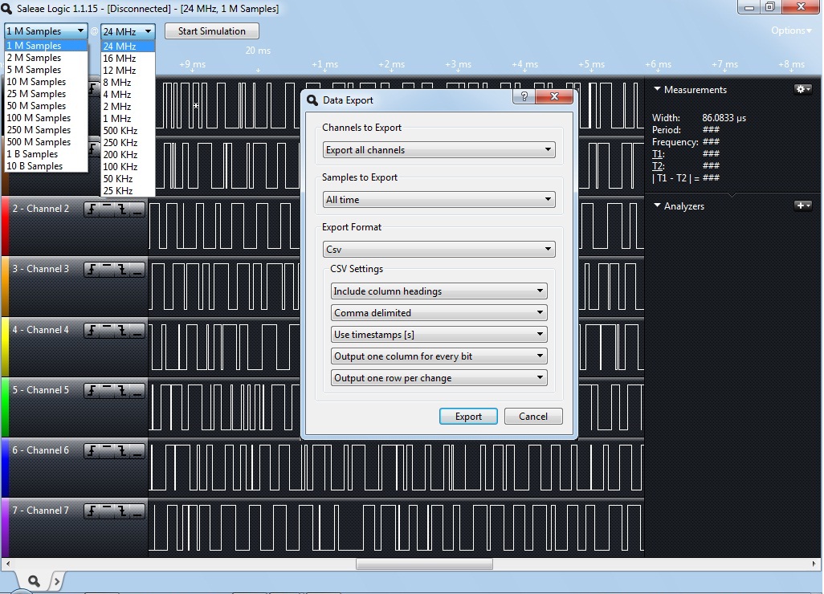Click the scrollbar right arrow
Viewport: 824px width, 594px height.
(814, 564)
